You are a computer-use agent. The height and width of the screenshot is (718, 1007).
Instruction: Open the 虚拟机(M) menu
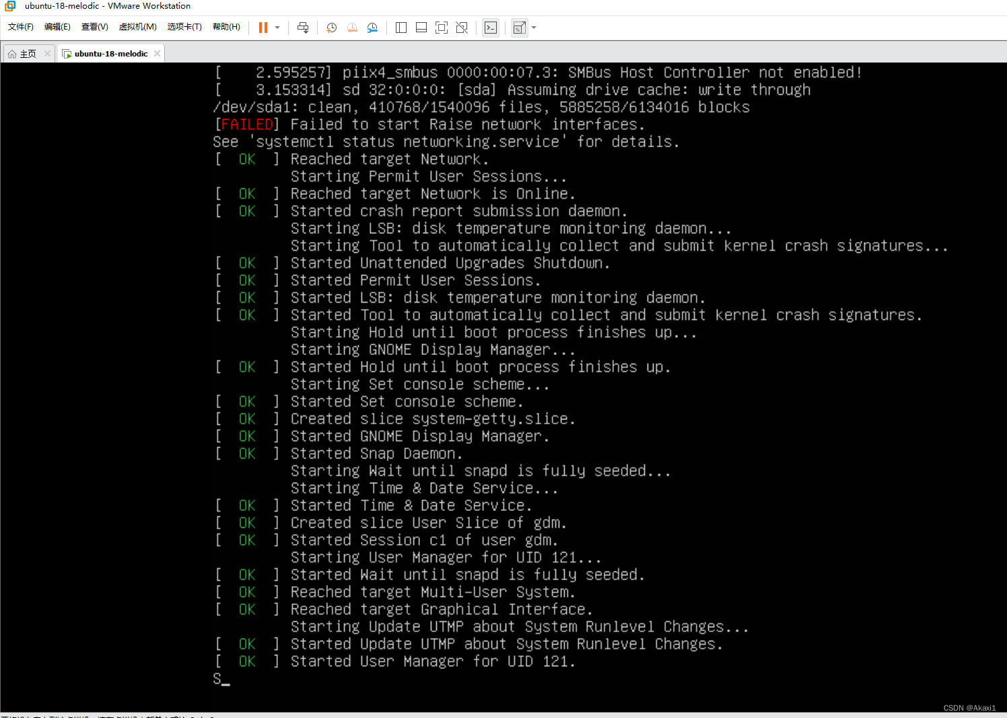pyautogui.click(x=137, y=27)
